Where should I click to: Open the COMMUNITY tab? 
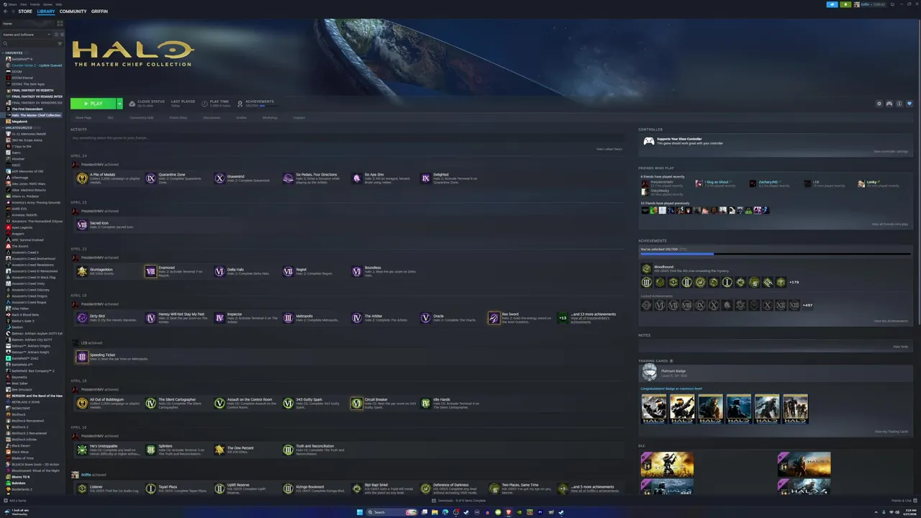click(73, 12)
